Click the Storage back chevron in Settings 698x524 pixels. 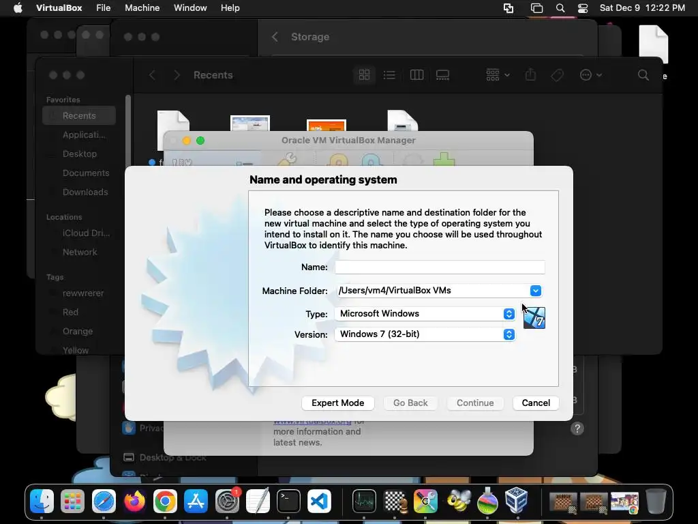click(x=275, y=37)
